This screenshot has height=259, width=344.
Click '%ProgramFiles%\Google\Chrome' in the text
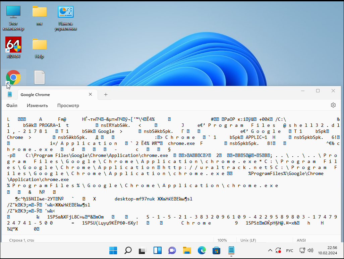pos(286,173)
